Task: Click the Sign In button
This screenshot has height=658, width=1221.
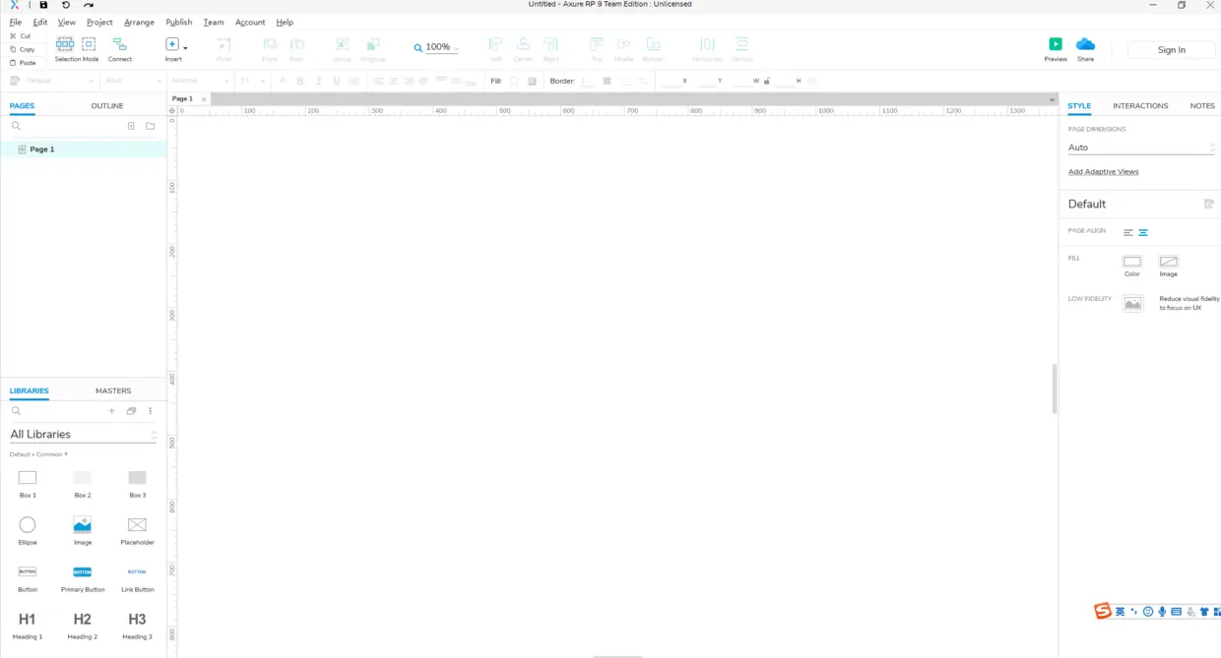Action: pos(1172,50)
